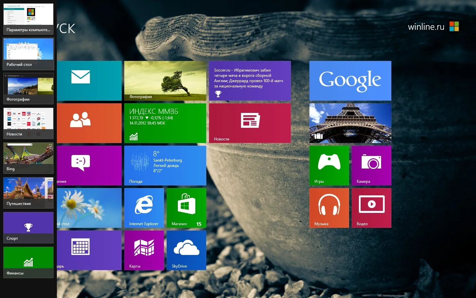Switch to Финансы in app switcher
The image size is (476, 298).
[28, 262]
